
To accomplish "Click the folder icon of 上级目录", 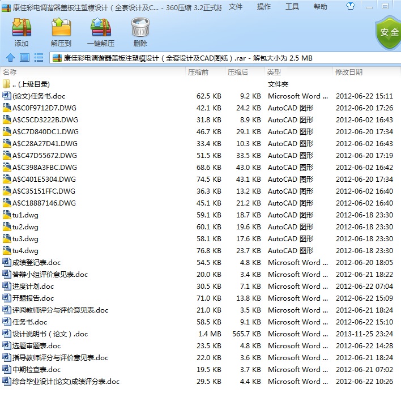I will (6, 84).
